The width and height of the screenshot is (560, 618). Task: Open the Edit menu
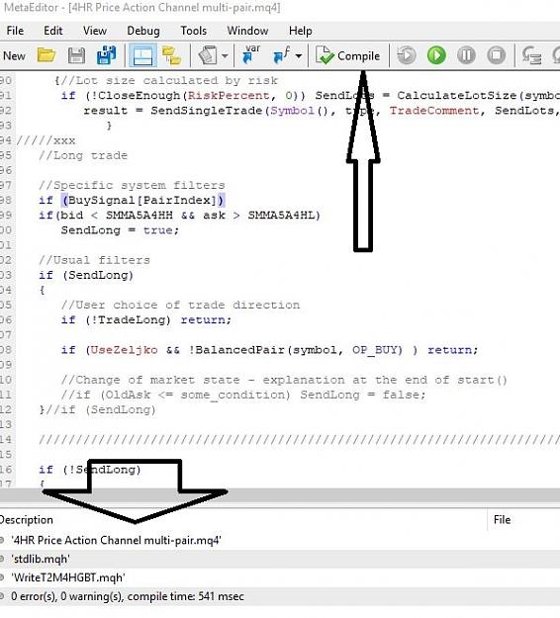52,31
